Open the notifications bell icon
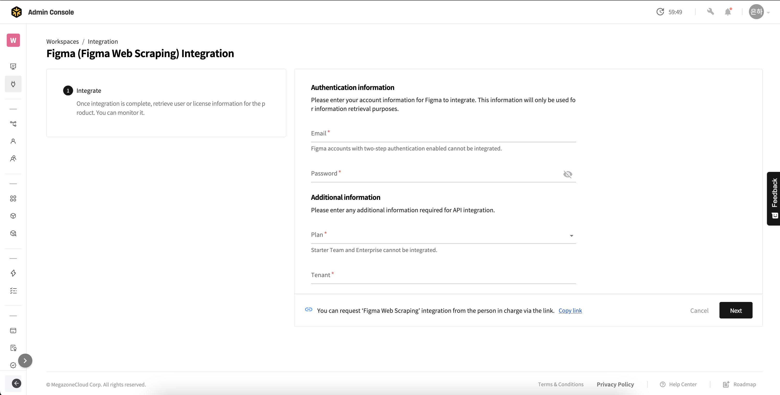 (x=728, y=12)
